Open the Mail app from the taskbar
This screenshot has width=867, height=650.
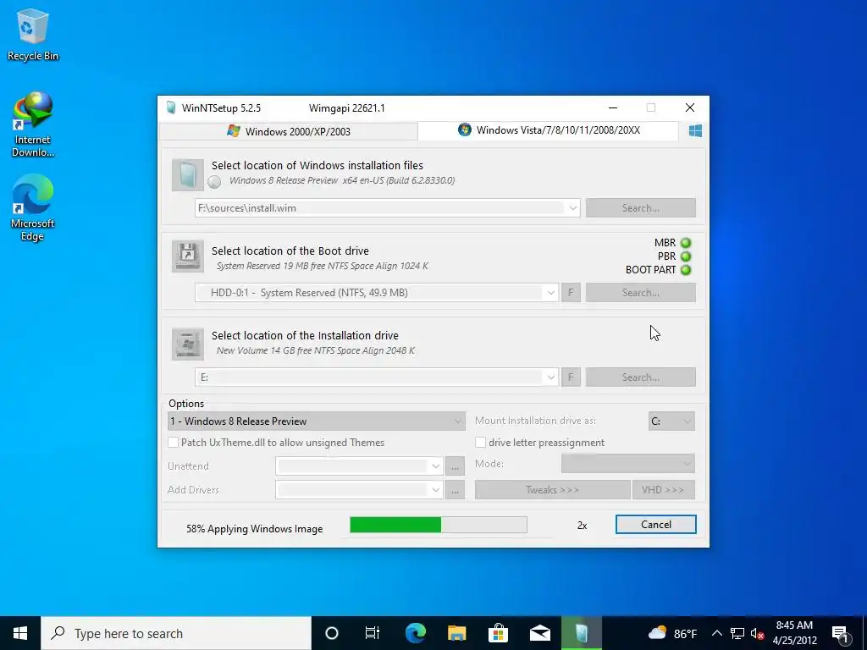[x=539, y=633]
